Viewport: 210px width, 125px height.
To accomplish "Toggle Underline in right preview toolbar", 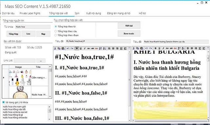I will click(159, 48).
